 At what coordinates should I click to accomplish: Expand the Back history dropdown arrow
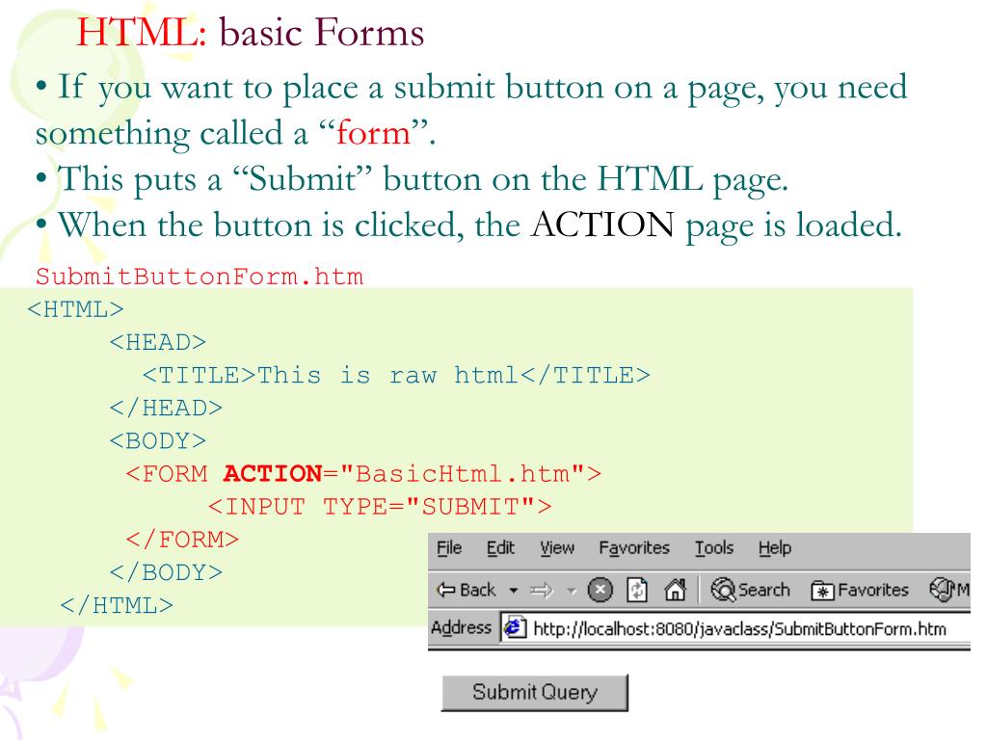[x=514, y=591]
